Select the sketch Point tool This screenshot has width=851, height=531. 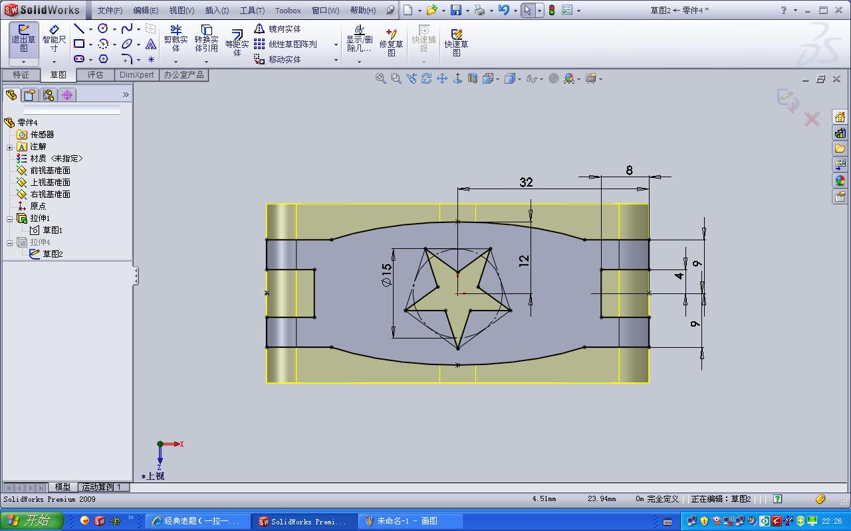pyautogui.click(x=151, y=59)
